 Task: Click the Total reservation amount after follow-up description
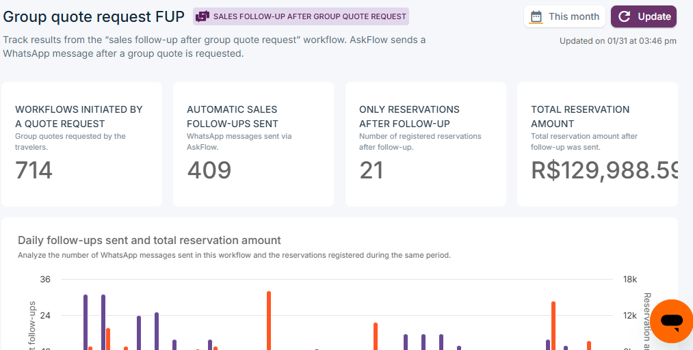point(584,142)
